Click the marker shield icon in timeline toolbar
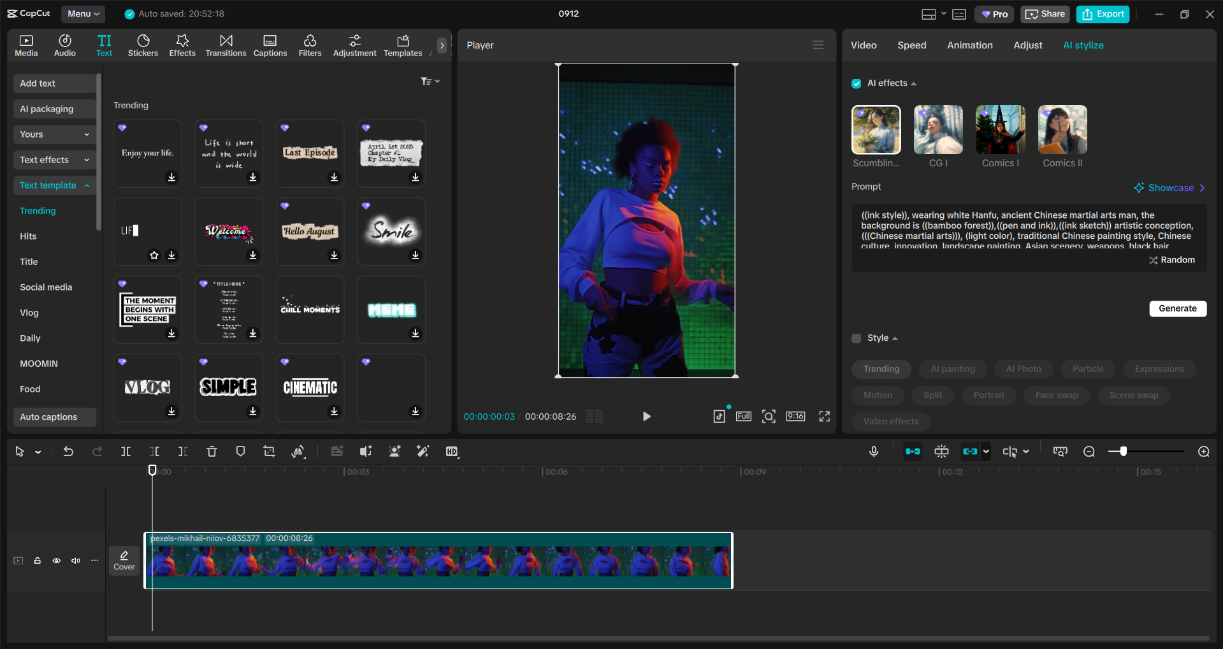Screen dimensions: 1223x649 point(240,452)
